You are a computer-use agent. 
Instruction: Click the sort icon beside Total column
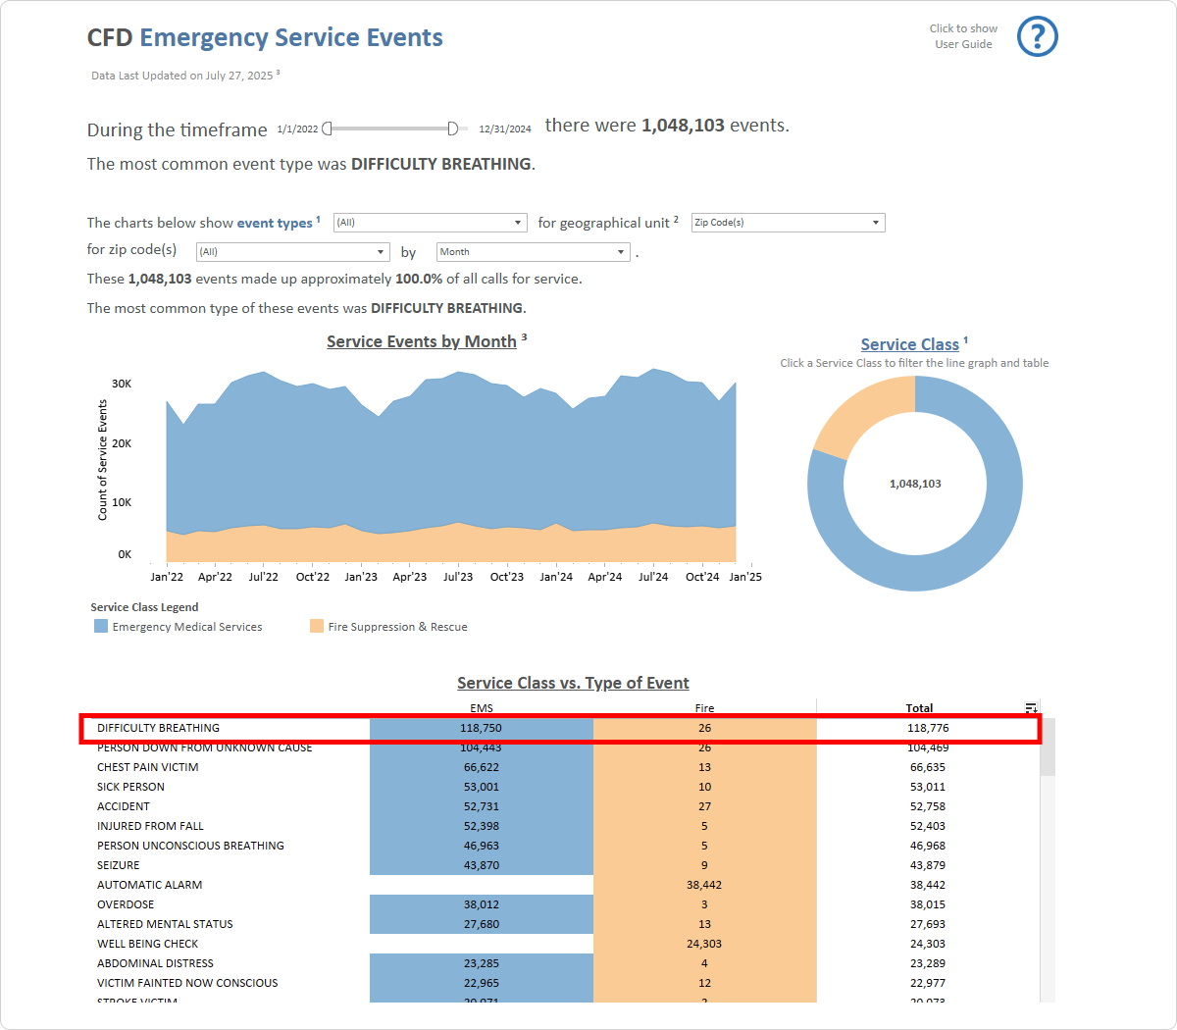click(x=1031, y=707)
